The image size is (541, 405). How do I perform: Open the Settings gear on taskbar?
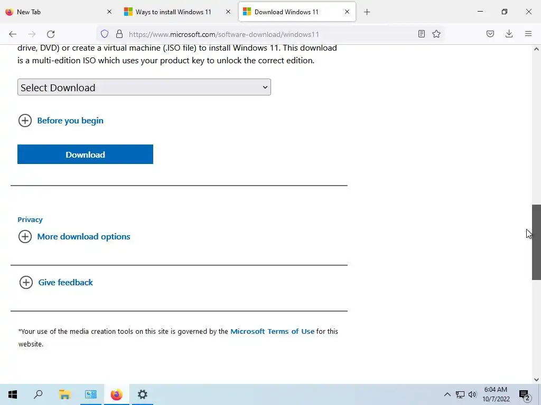coord(142,394)
